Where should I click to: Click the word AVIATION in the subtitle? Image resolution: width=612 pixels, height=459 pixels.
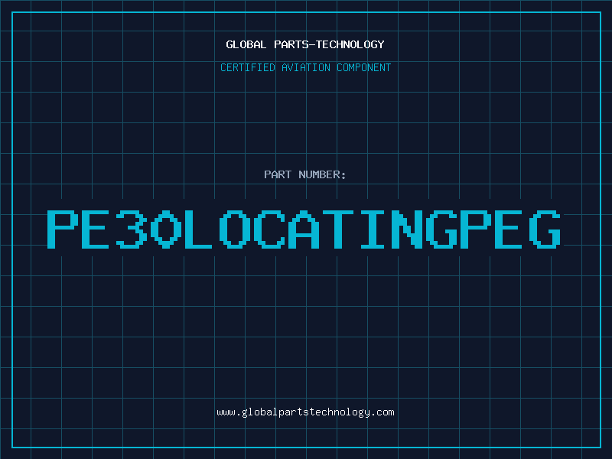tap(306, 67)
